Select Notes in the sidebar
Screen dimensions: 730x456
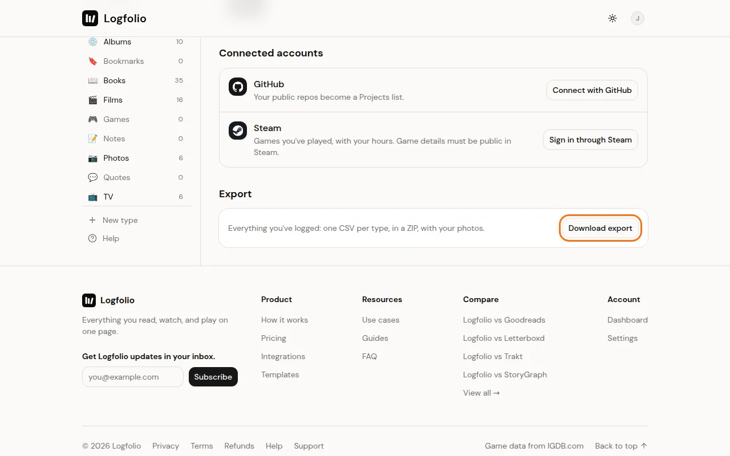pyautogui.click(x=137, y=139)
